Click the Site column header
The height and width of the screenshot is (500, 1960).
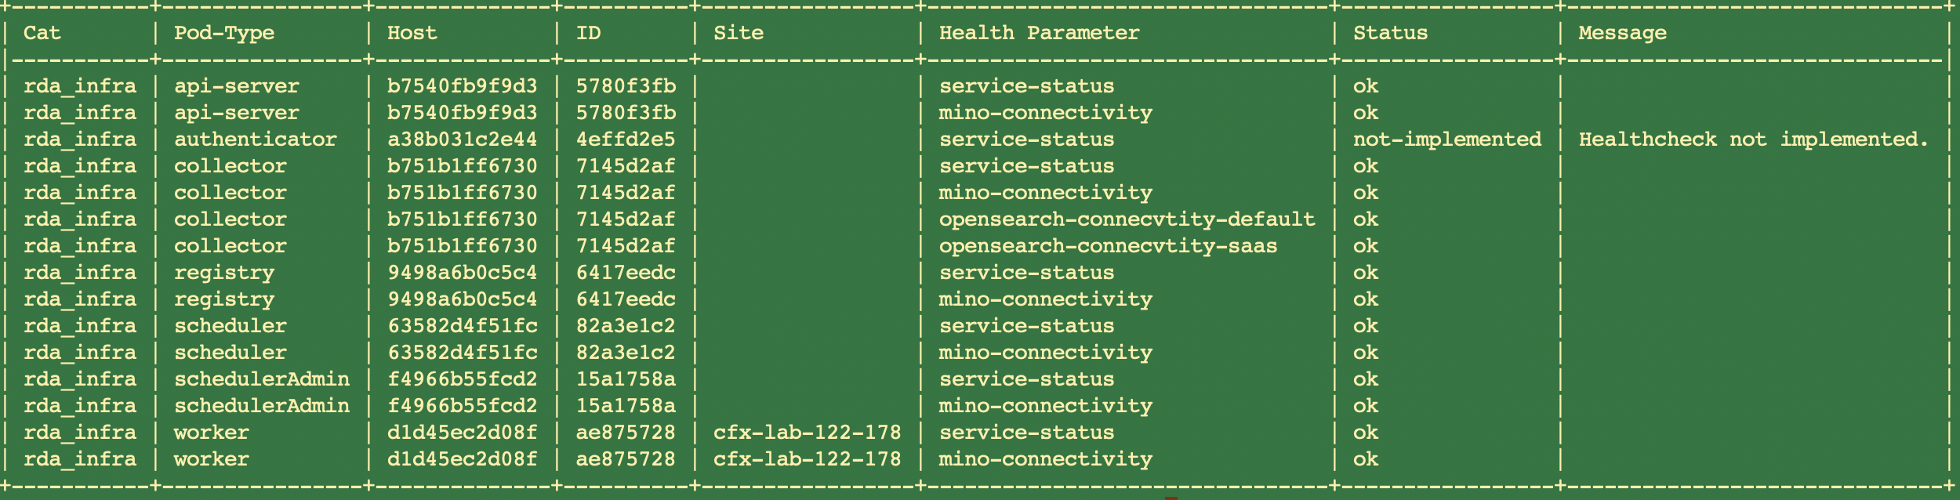coord(738,33)
